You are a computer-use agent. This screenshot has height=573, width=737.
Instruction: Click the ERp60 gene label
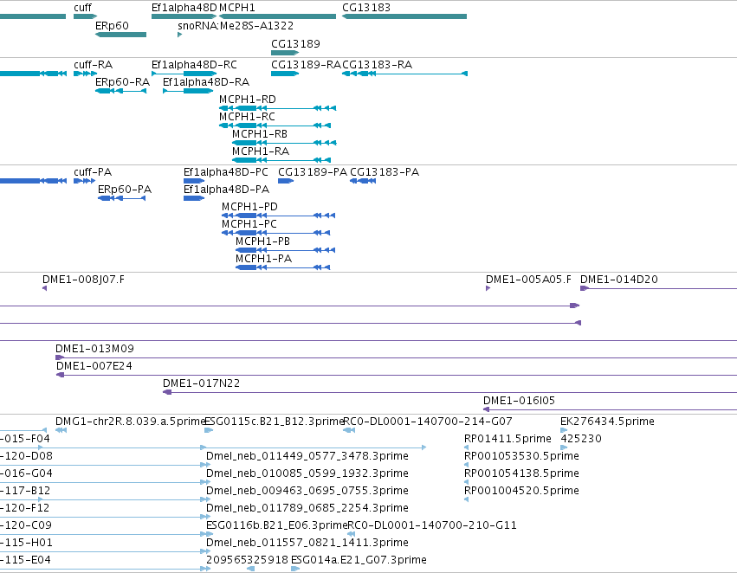(112, 25)
